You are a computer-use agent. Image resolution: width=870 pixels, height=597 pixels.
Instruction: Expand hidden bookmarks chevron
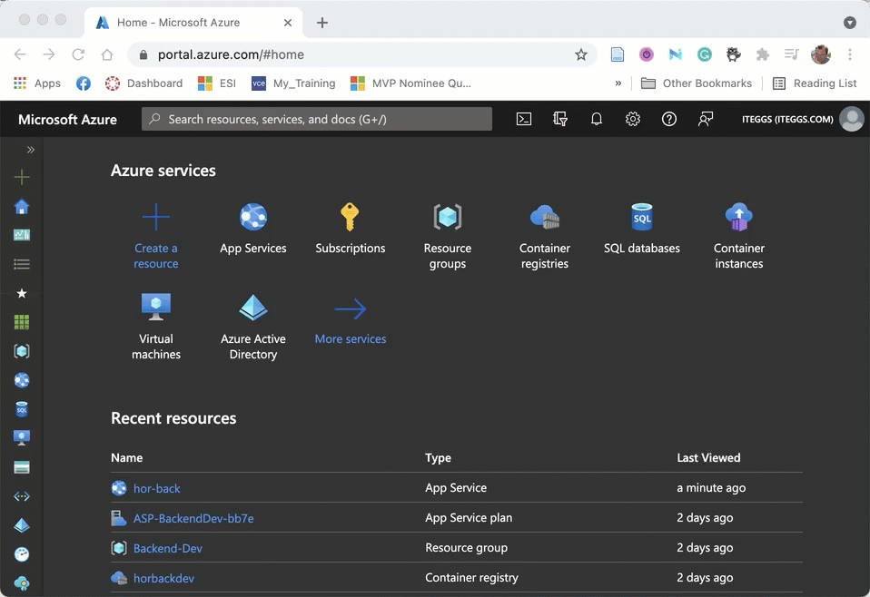(x=618, y=83)
